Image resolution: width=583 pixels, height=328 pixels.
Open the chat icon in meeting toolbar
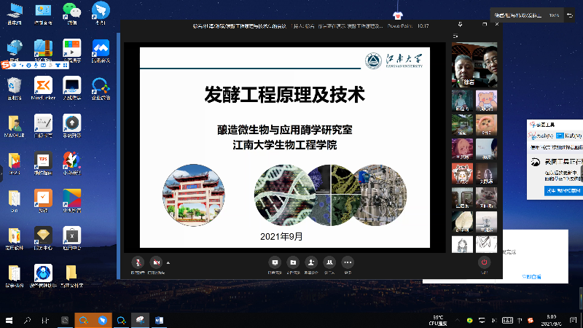pyautogui.click(x=275, y=262)
